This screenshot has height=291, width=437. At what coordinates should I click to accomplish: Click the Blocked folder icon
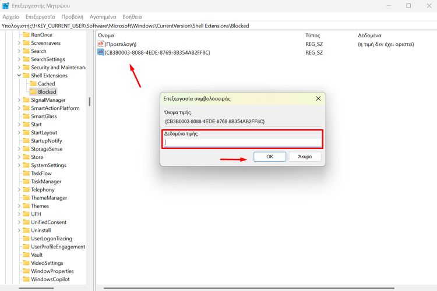(x=33, y=91)
